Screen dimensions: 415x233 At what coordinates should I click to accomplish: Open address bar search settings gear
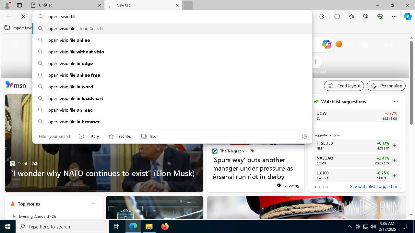304,136
